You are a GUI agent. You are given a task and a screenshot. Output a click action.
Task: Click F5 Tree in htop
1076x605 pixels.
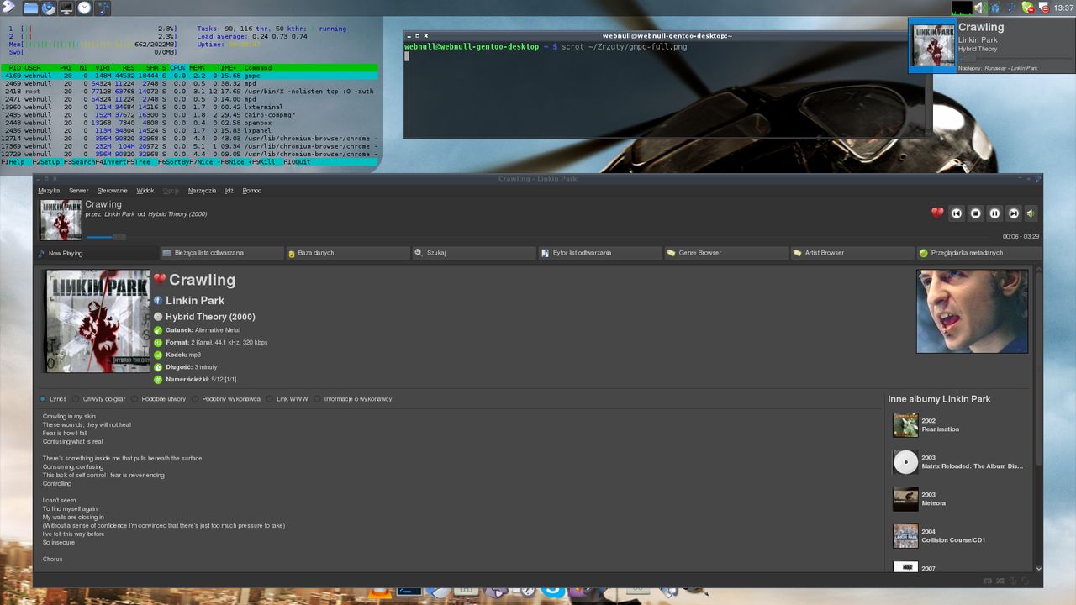[139, 162]
